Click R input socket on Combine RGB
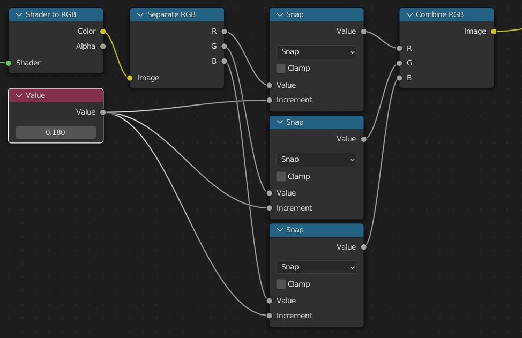Screen dimensions: 522x338 [399, 48]
